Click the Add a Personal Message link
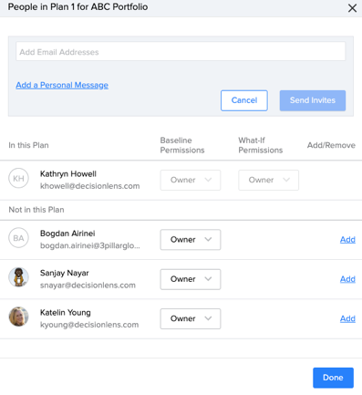This screenshot has height=395, width=362. [62, 85]
